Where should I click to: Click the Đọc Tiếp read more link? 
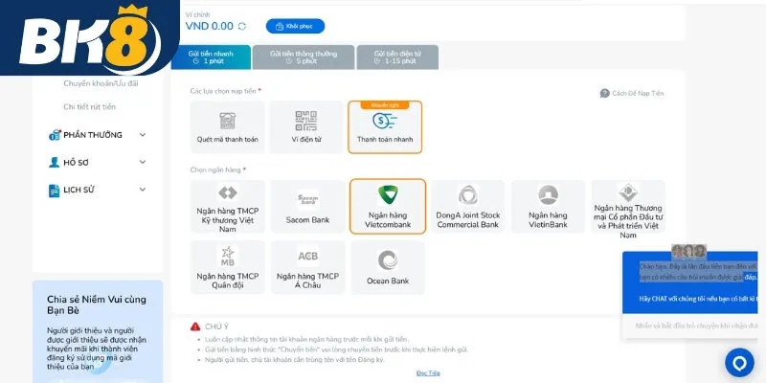(428, 373)
